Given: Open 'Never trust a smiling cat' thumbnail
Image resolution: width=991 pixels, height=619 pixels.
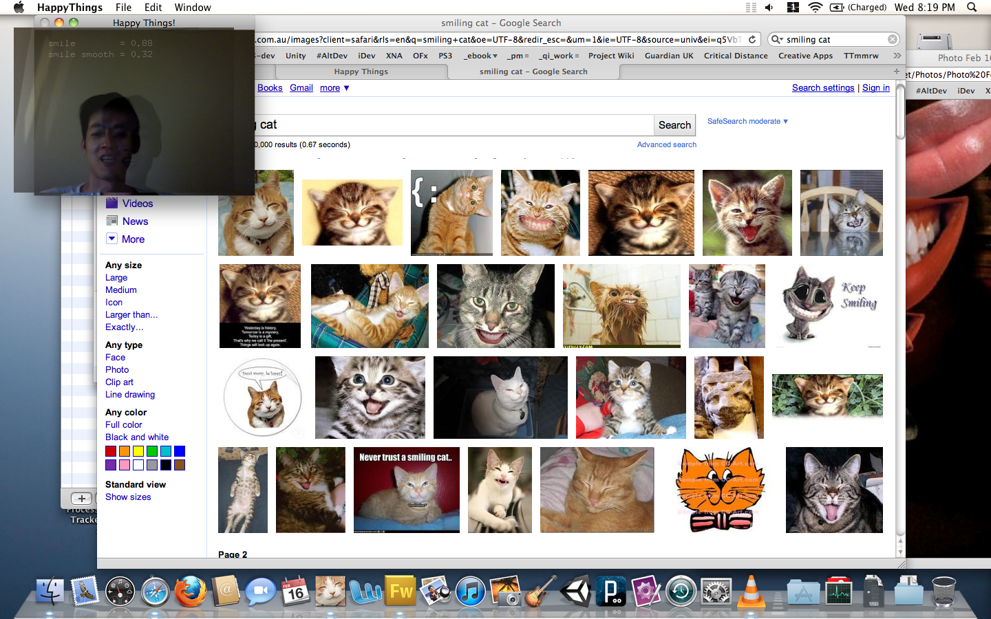Looking at the screenshot, I should point(406,490).
